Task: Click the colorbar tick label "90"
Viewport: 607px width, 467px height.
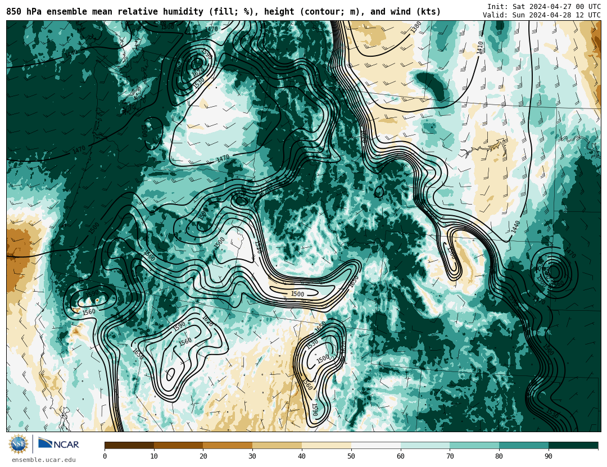Action: pyautogui.click(x=549, y=456)
